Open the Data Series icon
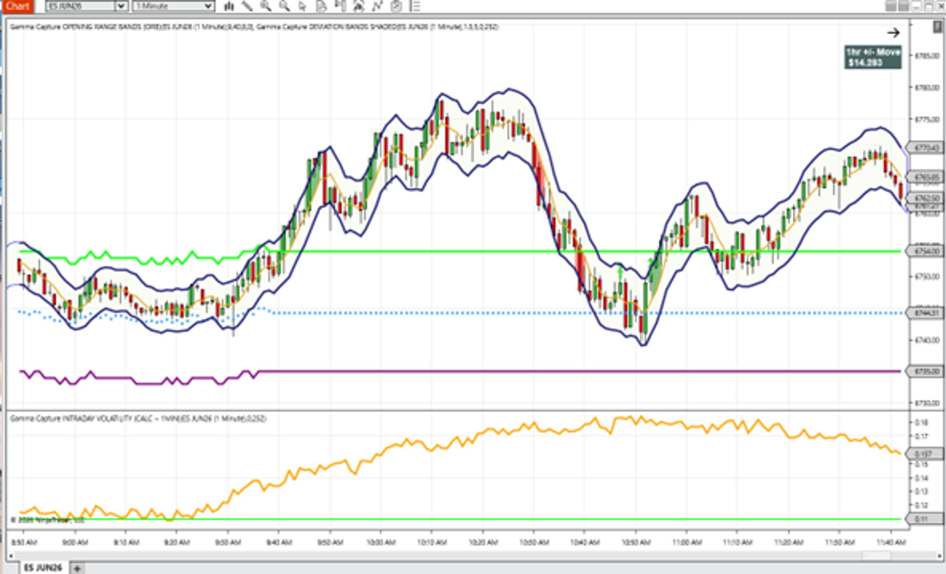946x574 pixels. [359, 6]
